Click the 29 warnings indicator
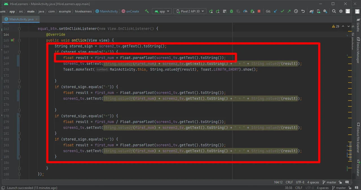Image resolution: width=361 pixels, height=190 pixels. point(336,26)
